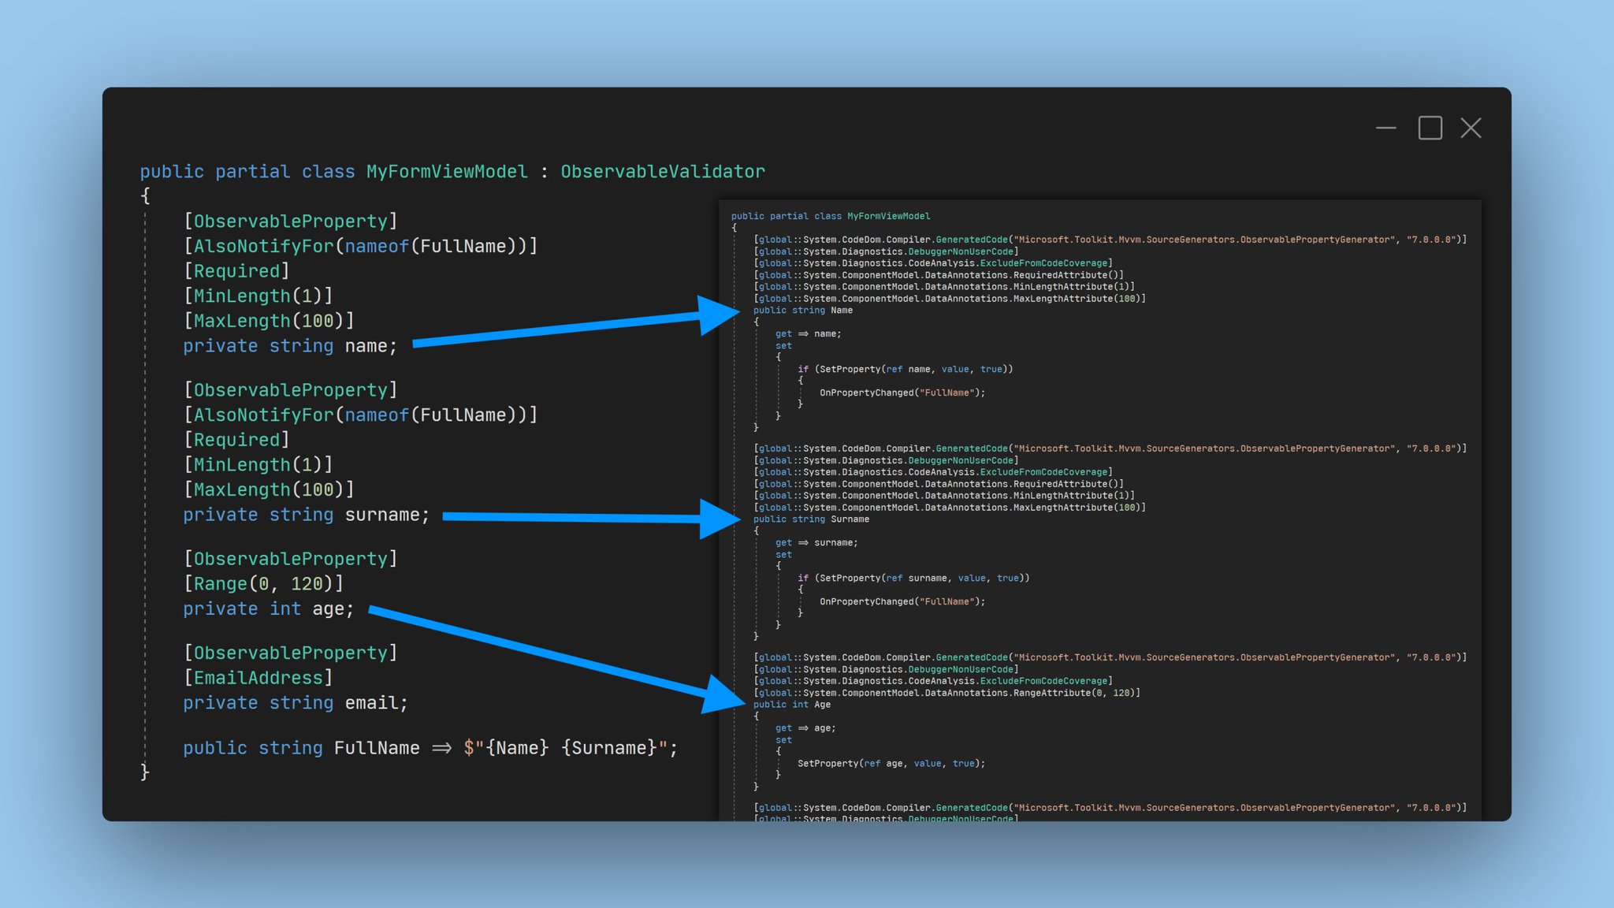Click 'public string Name' in generated code
The height and width of the screenshot is (908, 1614).
coord(802,311)
